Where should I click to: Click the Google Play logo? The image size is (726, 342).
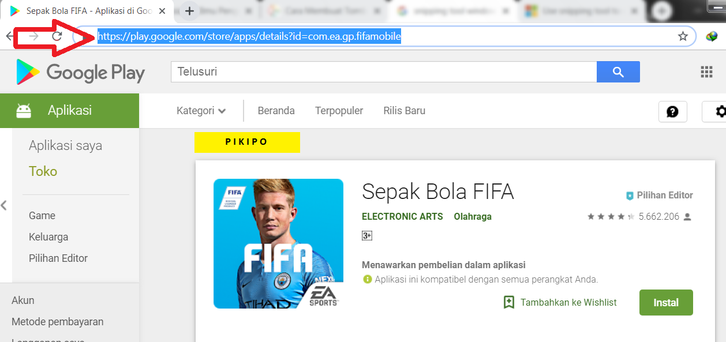click(81, 72)
